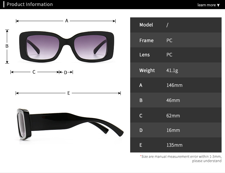
Task: Click the learn more dropdown arrow
Action: coord(218,5)
